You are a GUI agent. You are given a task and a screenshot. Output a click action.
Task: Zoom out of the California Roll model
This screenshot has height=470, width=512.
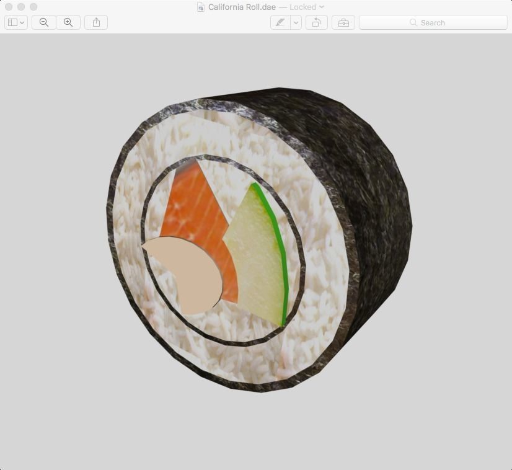pos(44,22)
